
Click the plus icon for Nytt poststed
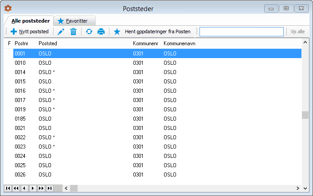pos(14,31)
